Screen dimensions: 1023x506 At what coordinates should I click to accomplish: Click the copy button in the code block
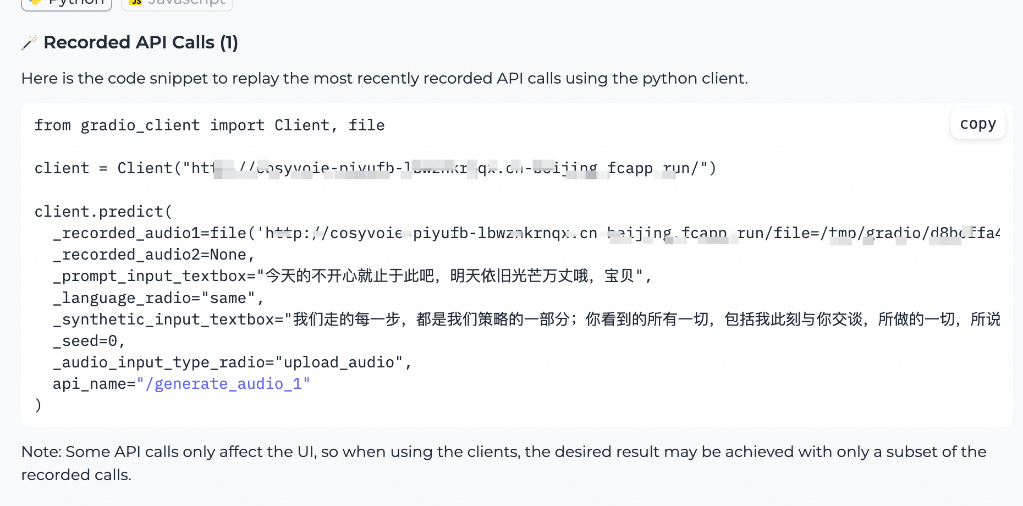[x=977, y=124]
